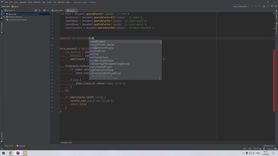
Task: Select the javascript root folder row
Action: 26,14
